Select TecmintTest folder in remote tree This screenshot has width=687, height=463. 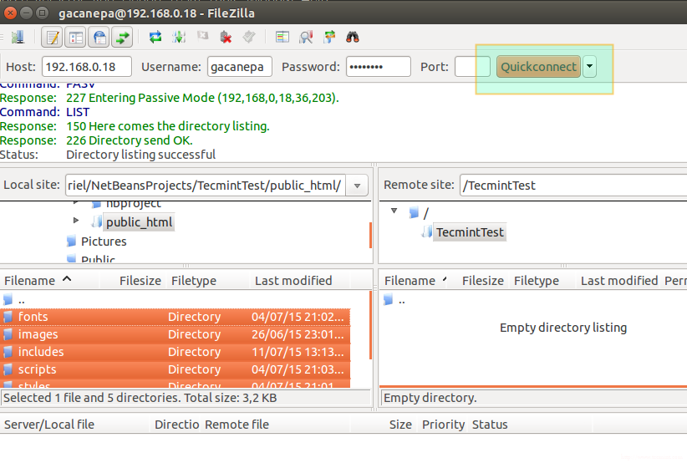point(470,231)
